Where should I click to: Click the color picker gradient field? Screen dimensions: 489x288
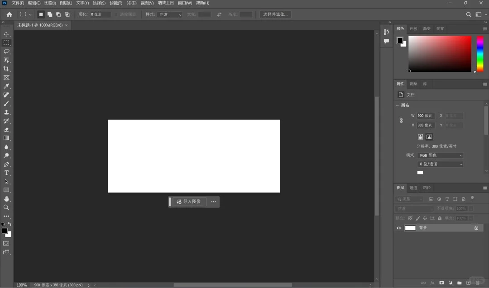[x=440, y=54]
